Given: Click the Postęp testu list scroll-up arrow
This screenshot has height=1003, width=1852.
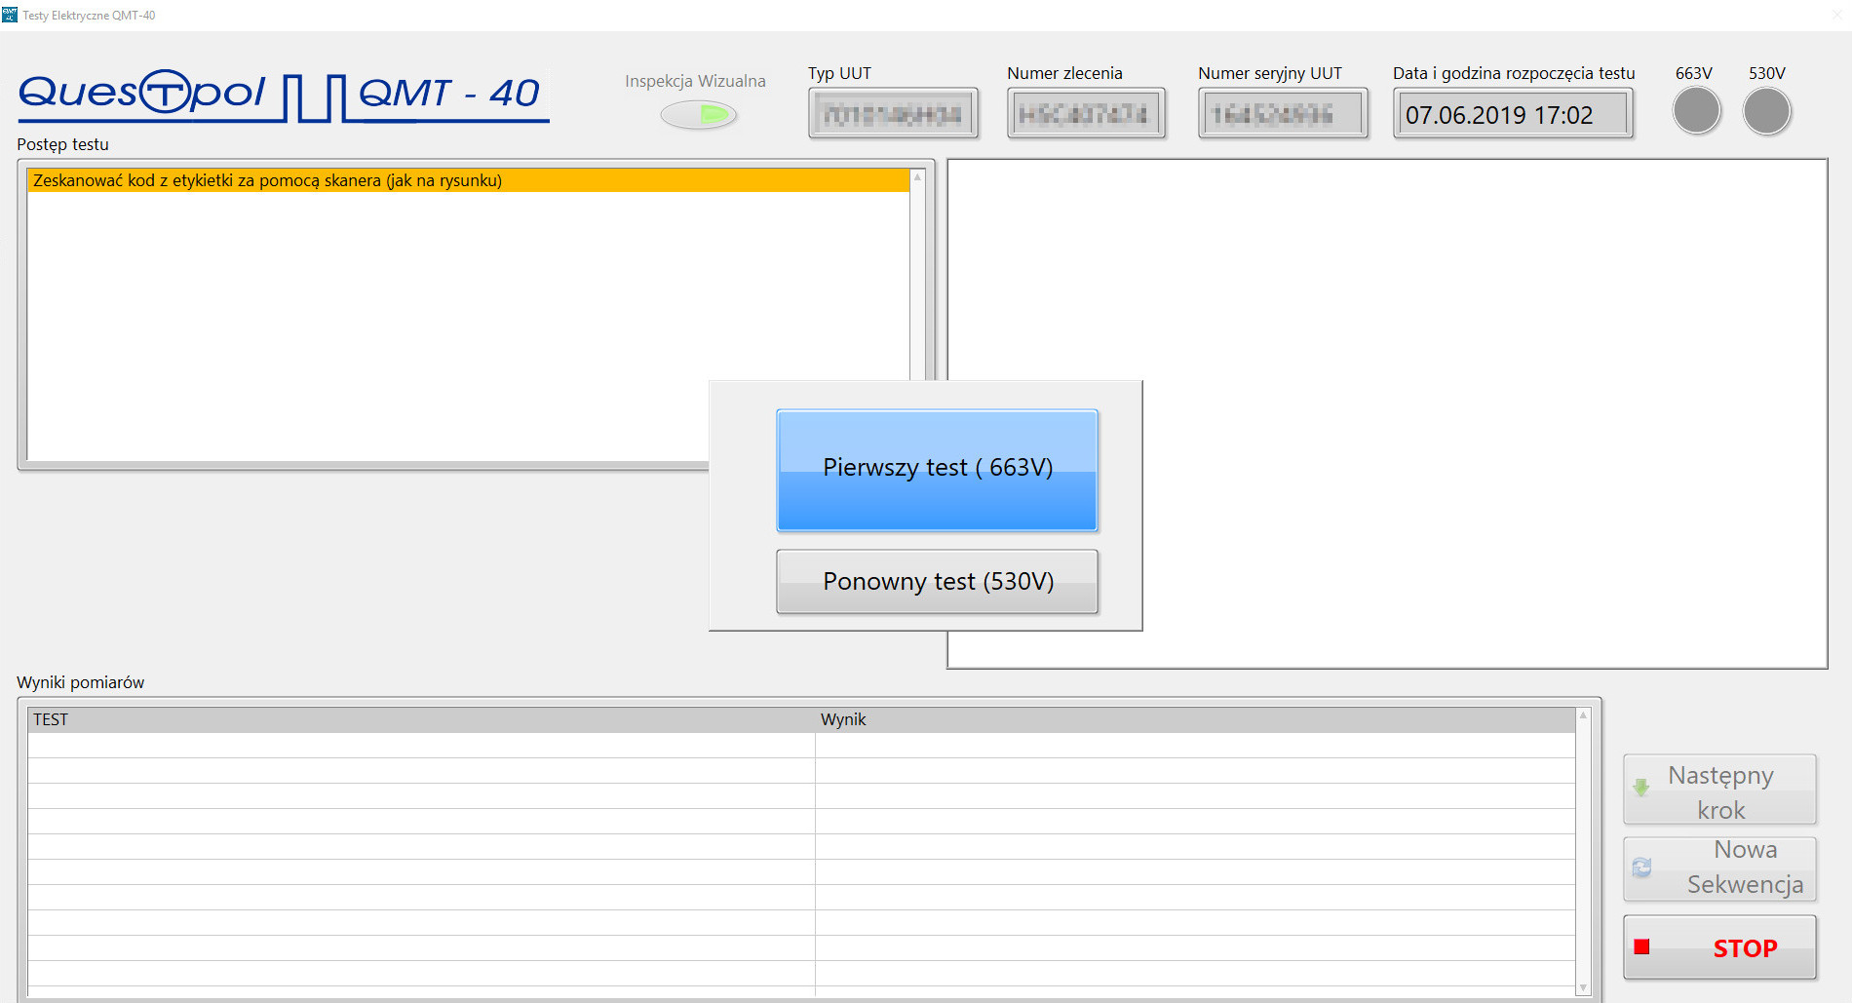Looking at the screenshot, I should coord(917,177).
